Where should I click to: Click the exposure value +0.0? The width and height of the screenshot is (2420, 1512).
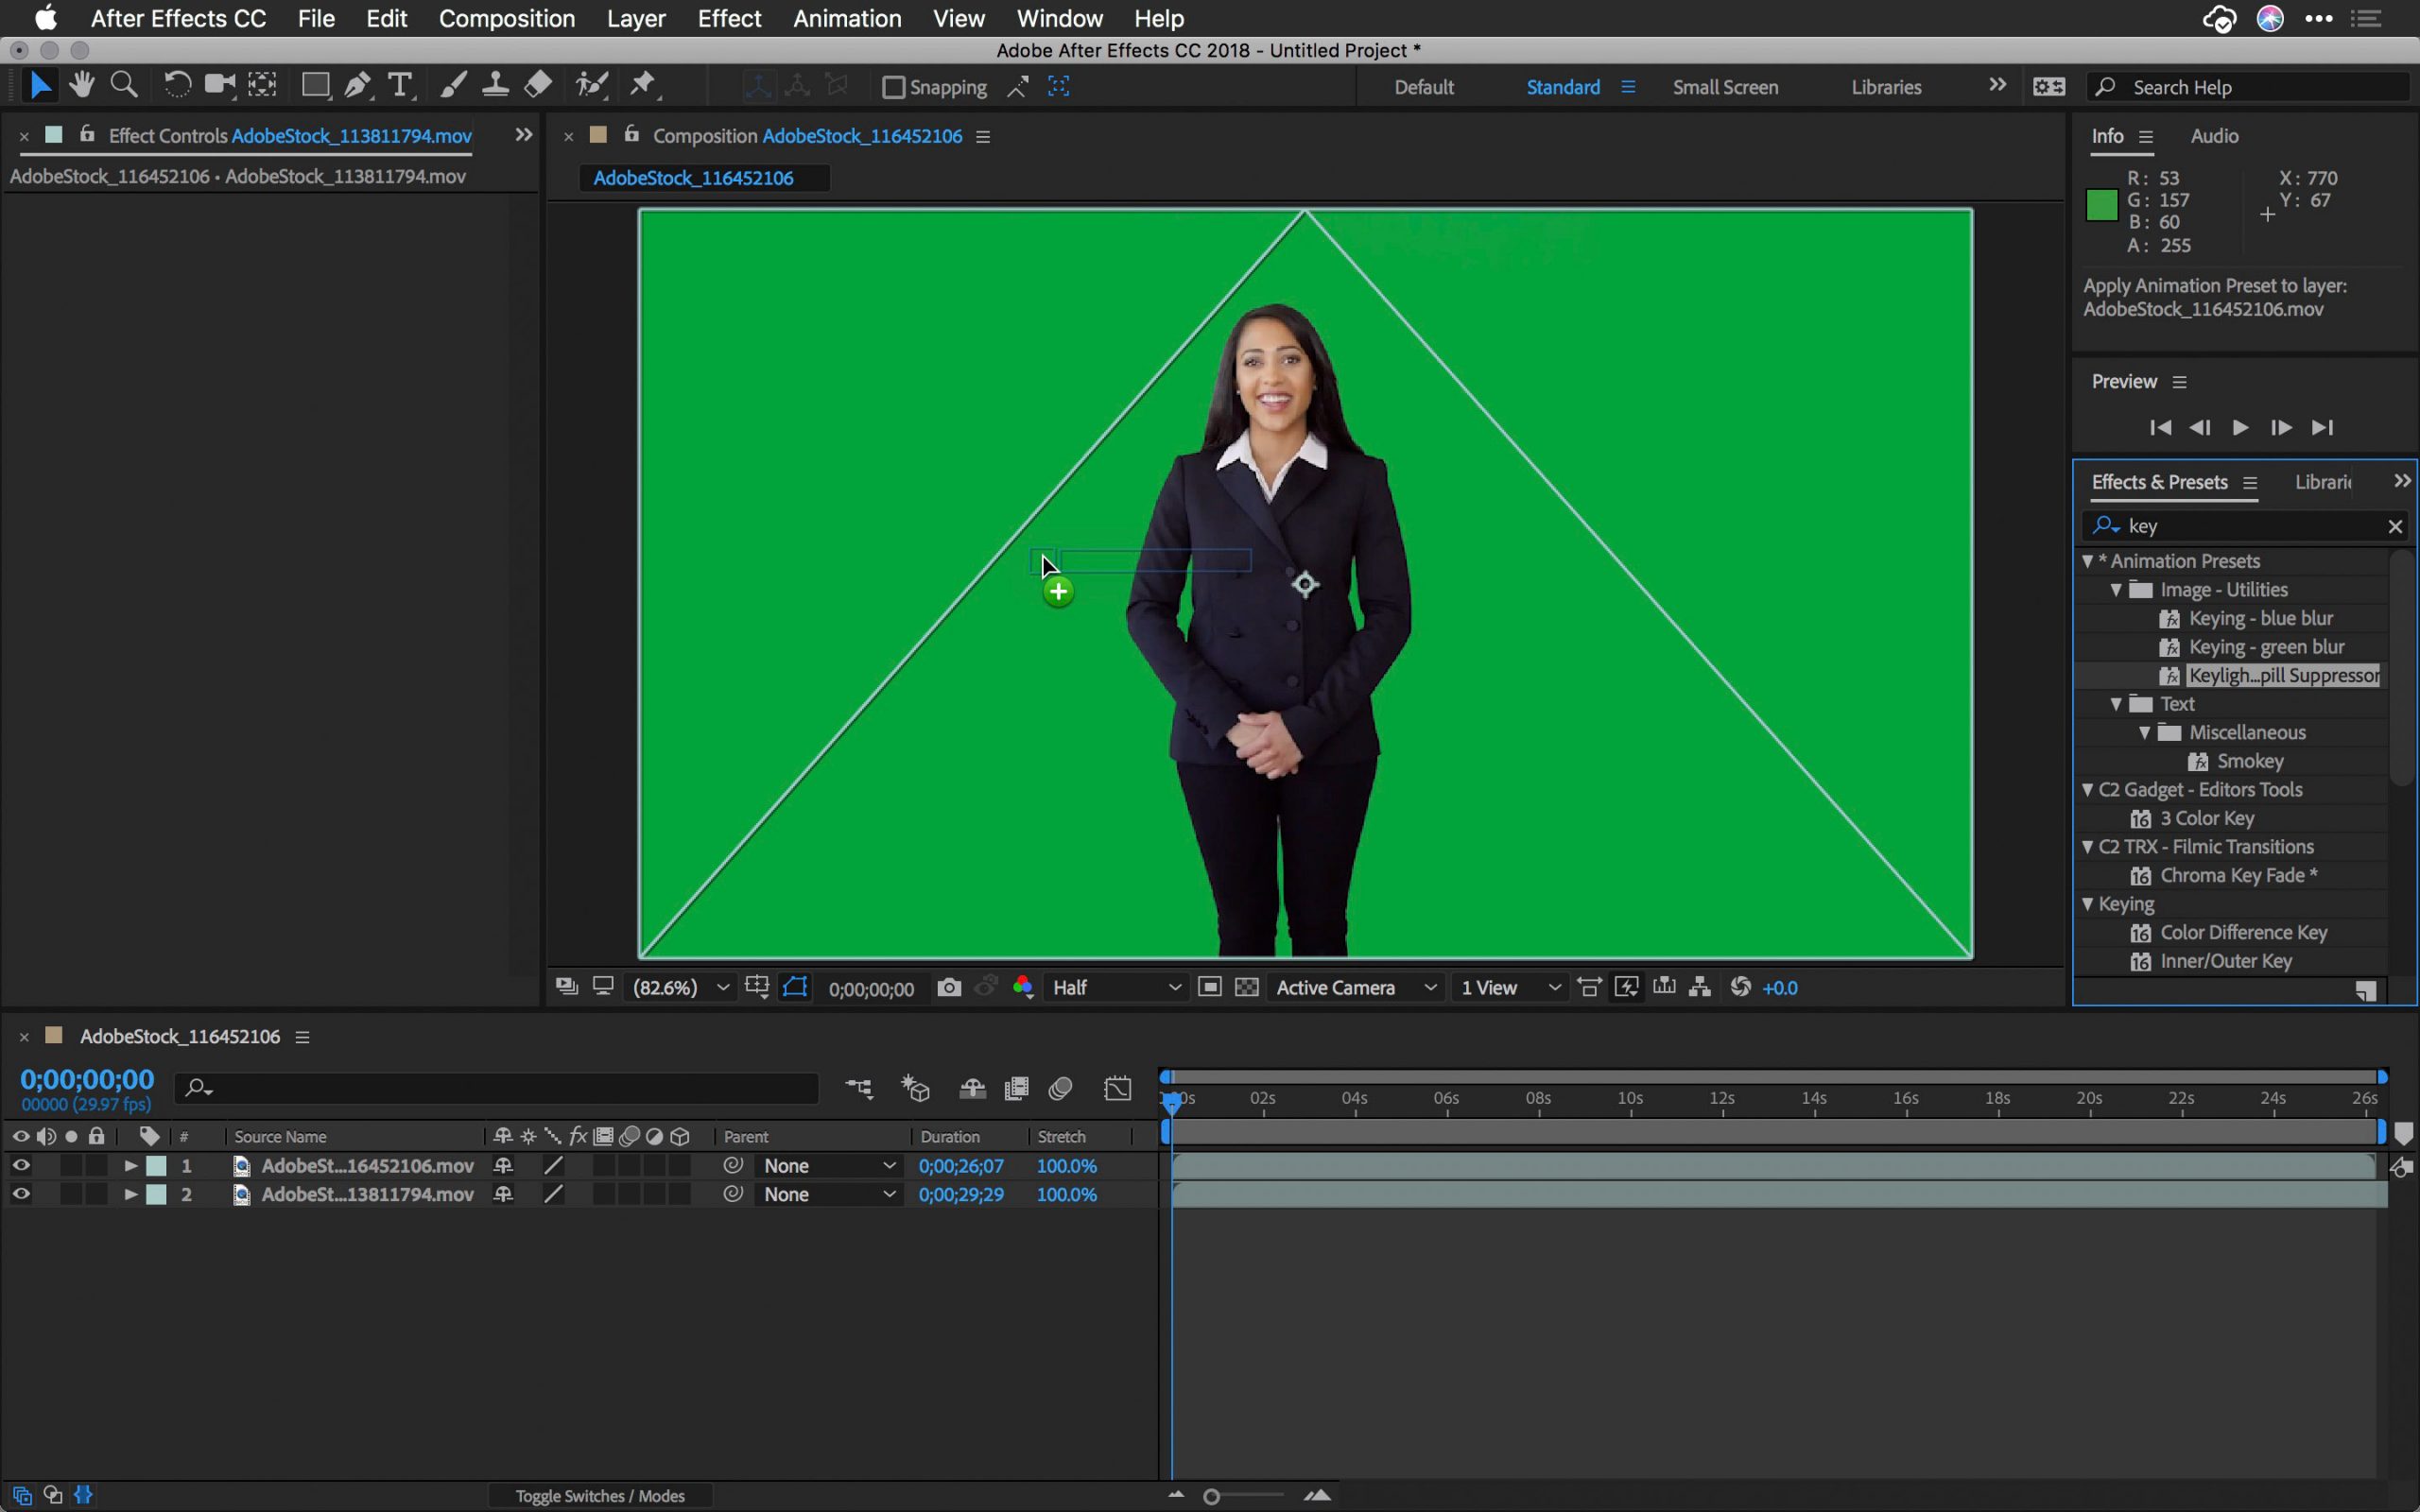[x=1780, y=988]
